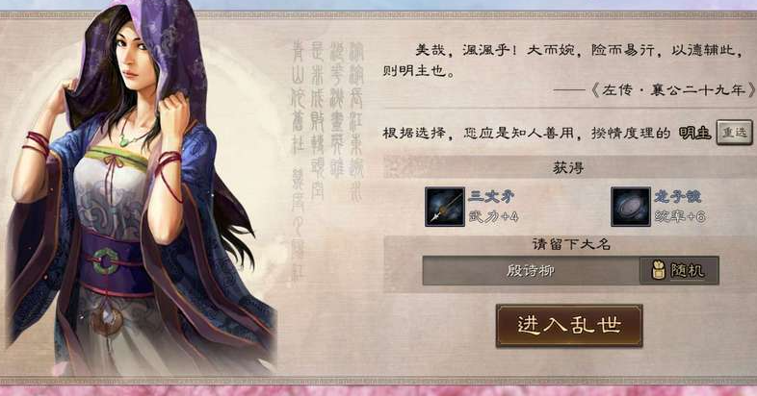This screenshot has width=757, height=396.
Task: Click the 武力+4 stat bonus text
Action: (x=493, y=217)
